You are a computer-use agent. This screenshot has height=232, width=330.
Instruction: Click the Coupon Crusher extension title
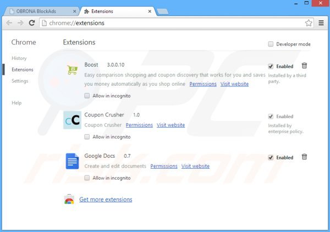[x=104, y=115]
